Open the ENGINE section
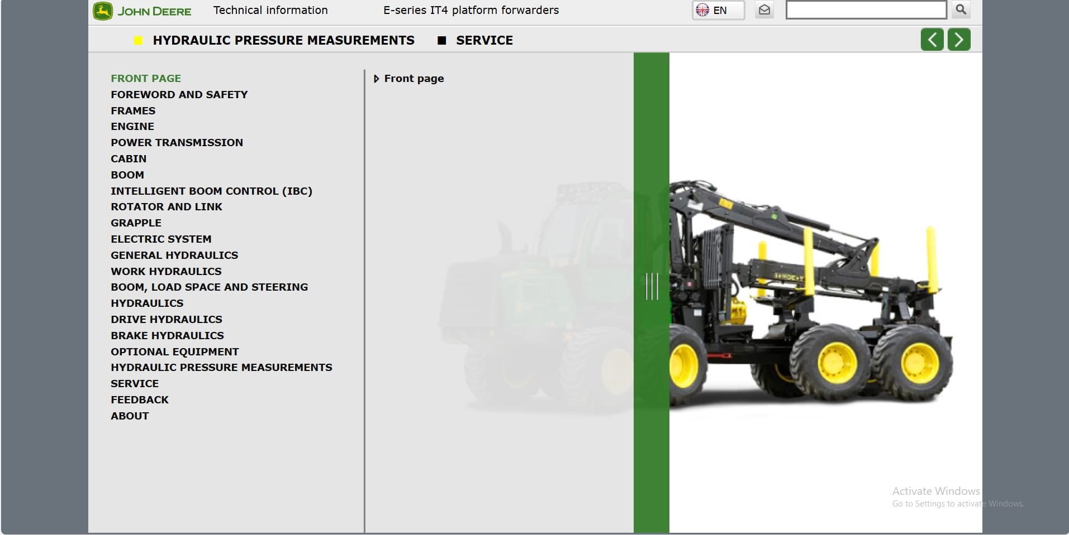 point(132,127)
